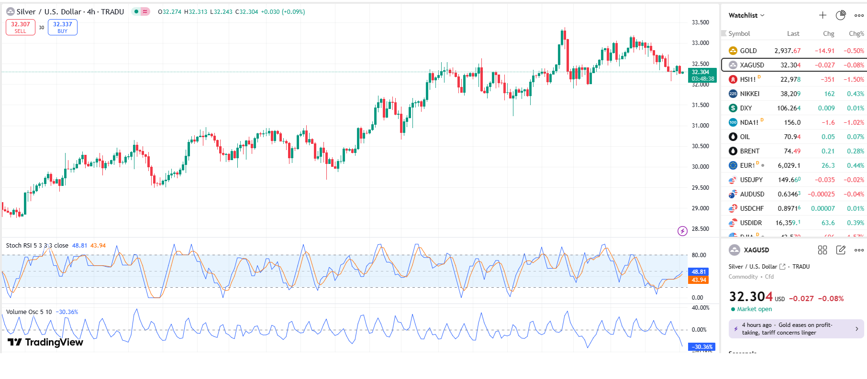Click the SELL 32.307 button

click(21, 27)
